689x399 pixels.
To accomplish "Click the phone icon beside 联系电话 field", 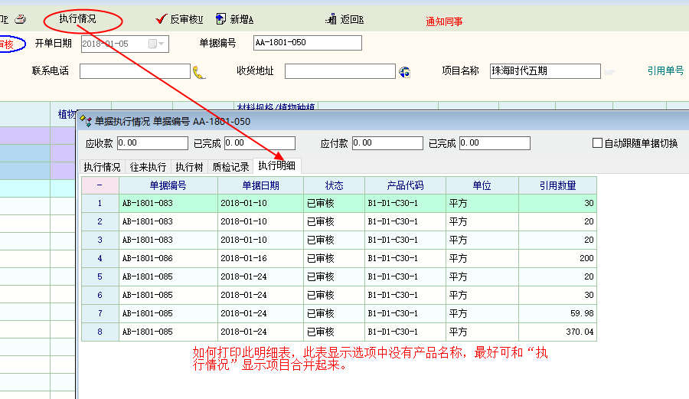I will [199, 72].
